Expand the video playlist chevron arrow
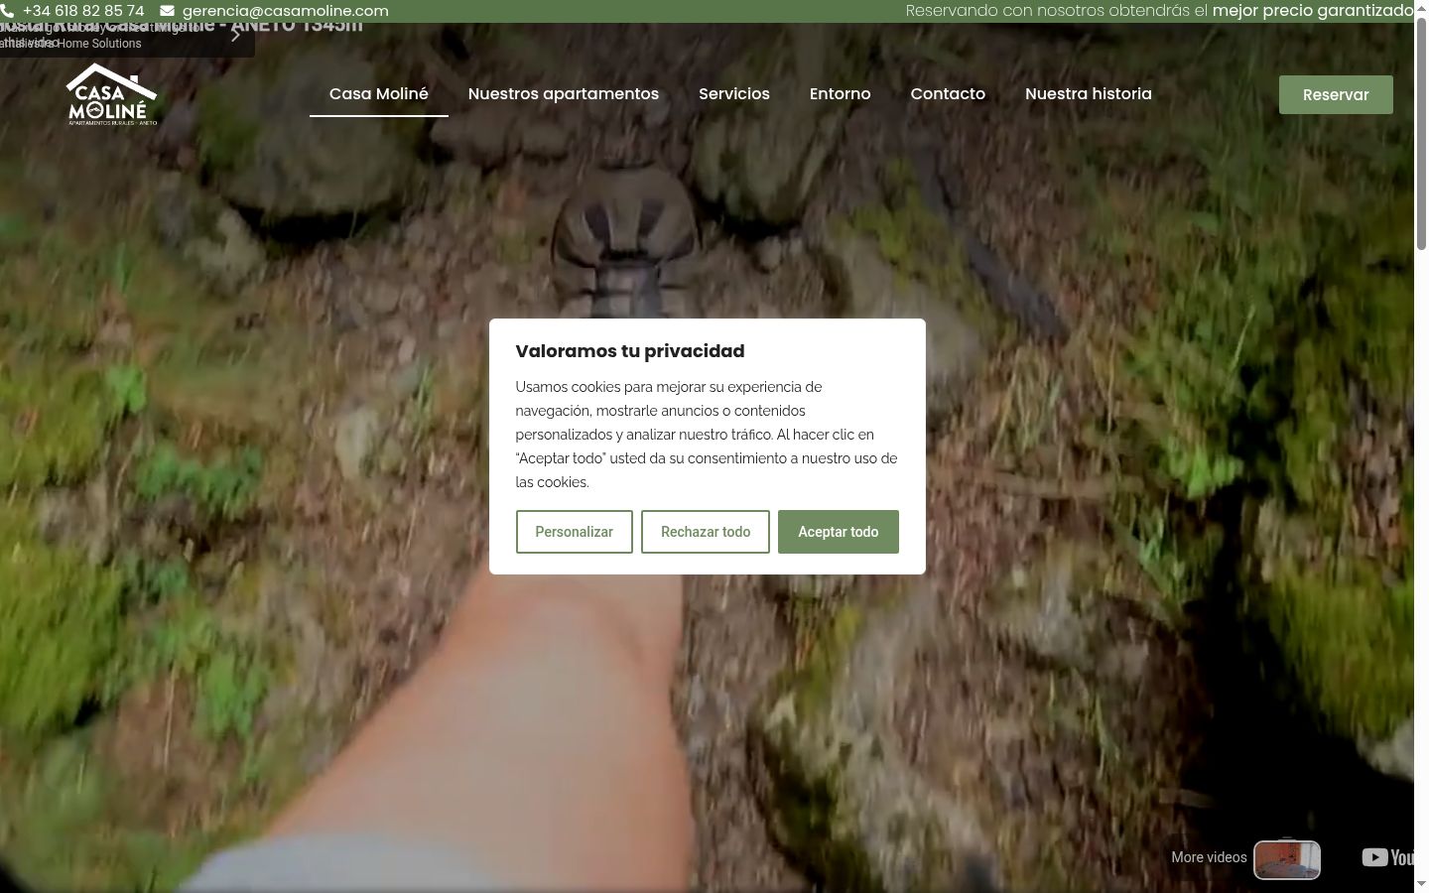 point(235,35)
